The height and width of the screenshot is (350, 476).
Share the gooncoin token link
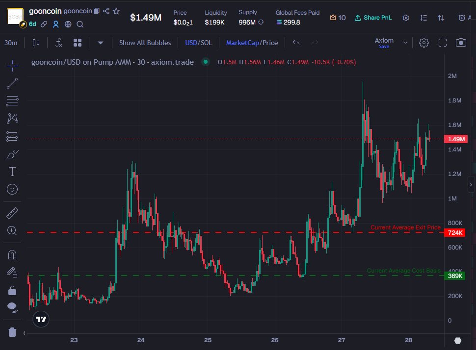click(106, 11)
